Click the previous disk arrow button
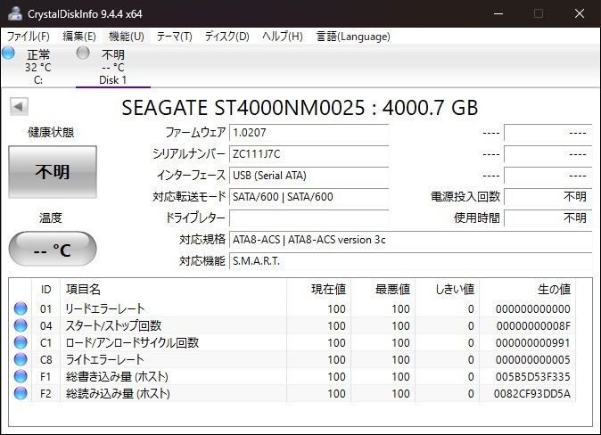Screen dimensions: 601x435 [x=18, y=107]
